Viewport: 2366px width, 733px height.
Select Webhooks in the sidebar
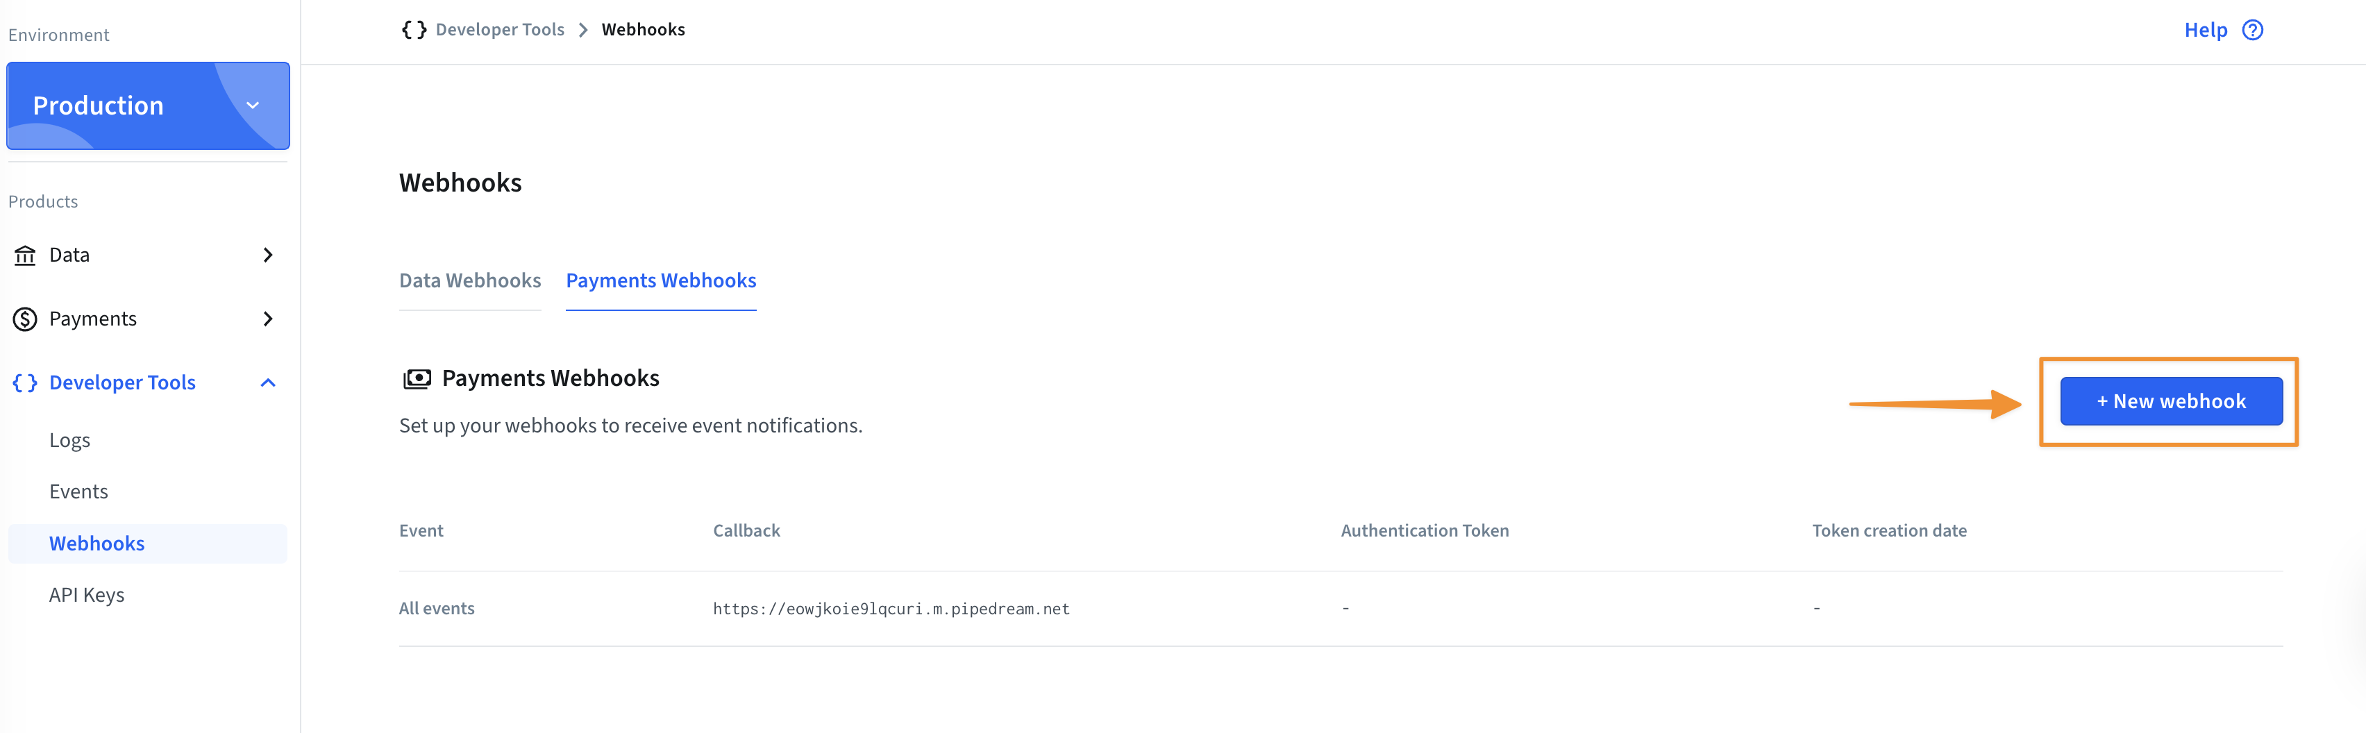97,544
